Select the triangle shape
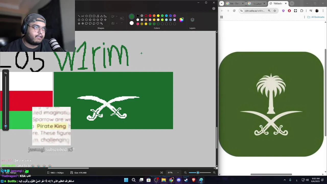This screenshot has width=327, height=184. pyautogui.click(x=101, y=16)
